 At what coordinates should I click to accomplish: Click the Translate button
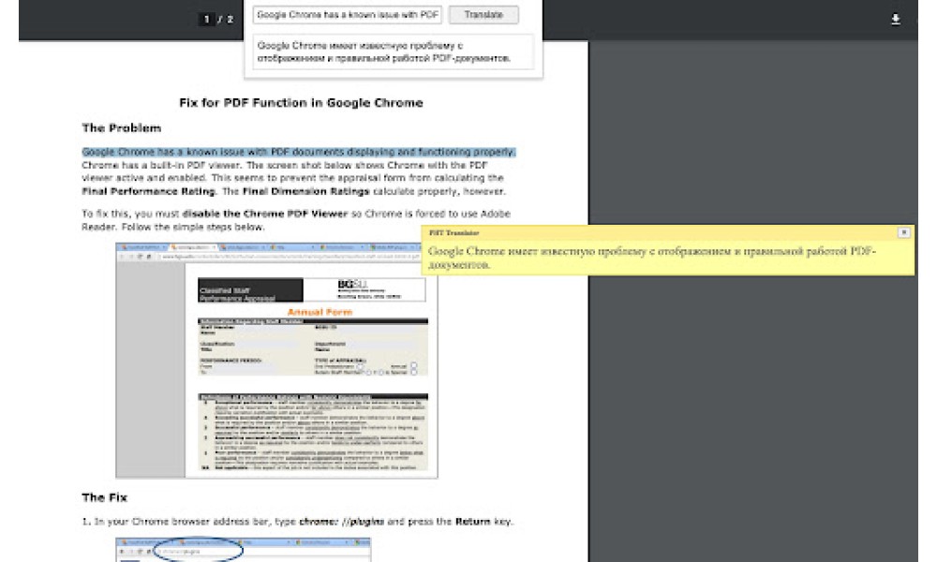483,15
